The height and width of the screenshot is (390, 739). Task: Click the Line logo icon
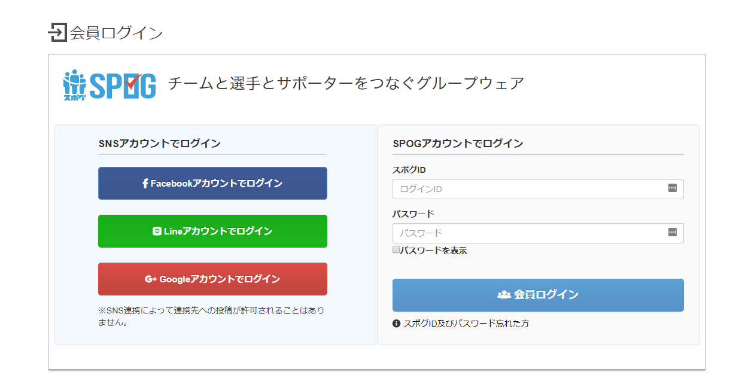[x=157, y=231]
